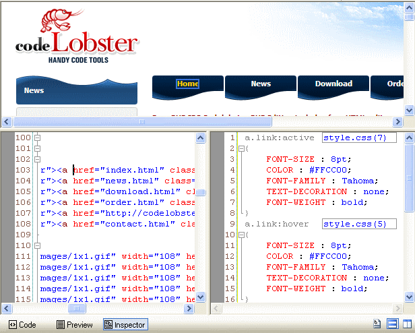Switch to the Preview tab

tap(75, 324)
